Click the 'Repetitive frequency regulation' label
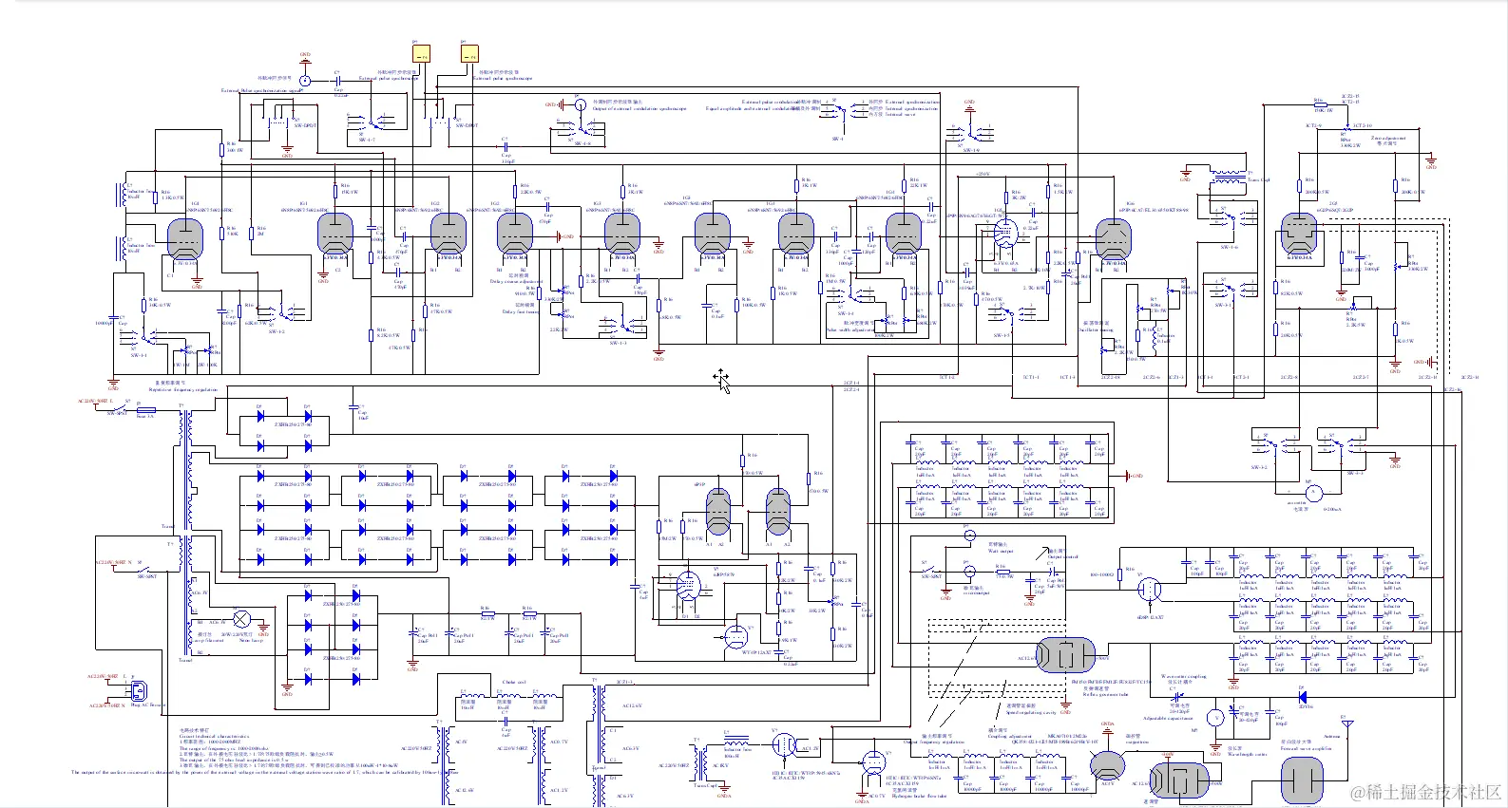Viewport: 1508px width, 808px height. pos(183,389)
